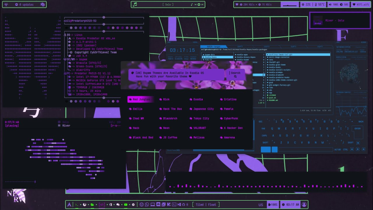Skip to previous track in top bar
The image size is (373, 210).
coord(195,4)
